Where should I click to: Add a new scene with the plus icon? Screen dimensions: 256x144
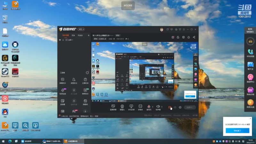coord(89,35)
